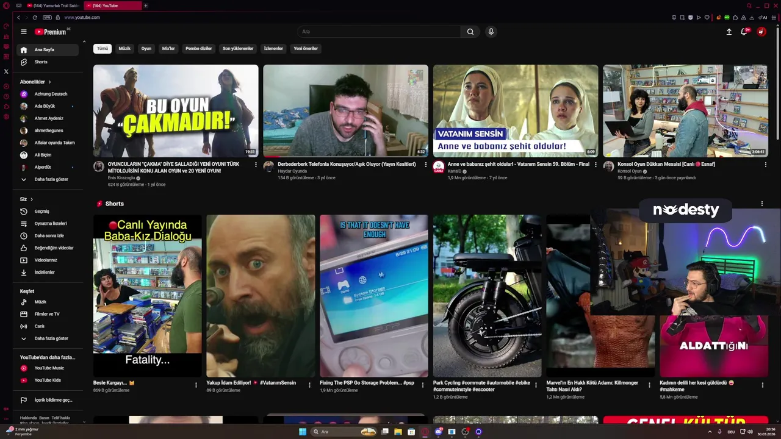
Task: Start voice search with microphone icon
Action: (491, 32)
